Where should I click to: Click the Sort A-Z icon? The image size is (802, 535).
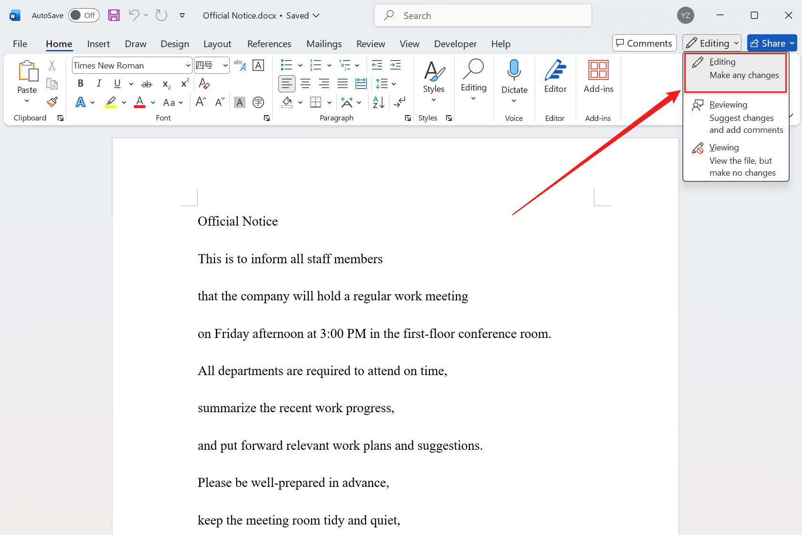379,102
